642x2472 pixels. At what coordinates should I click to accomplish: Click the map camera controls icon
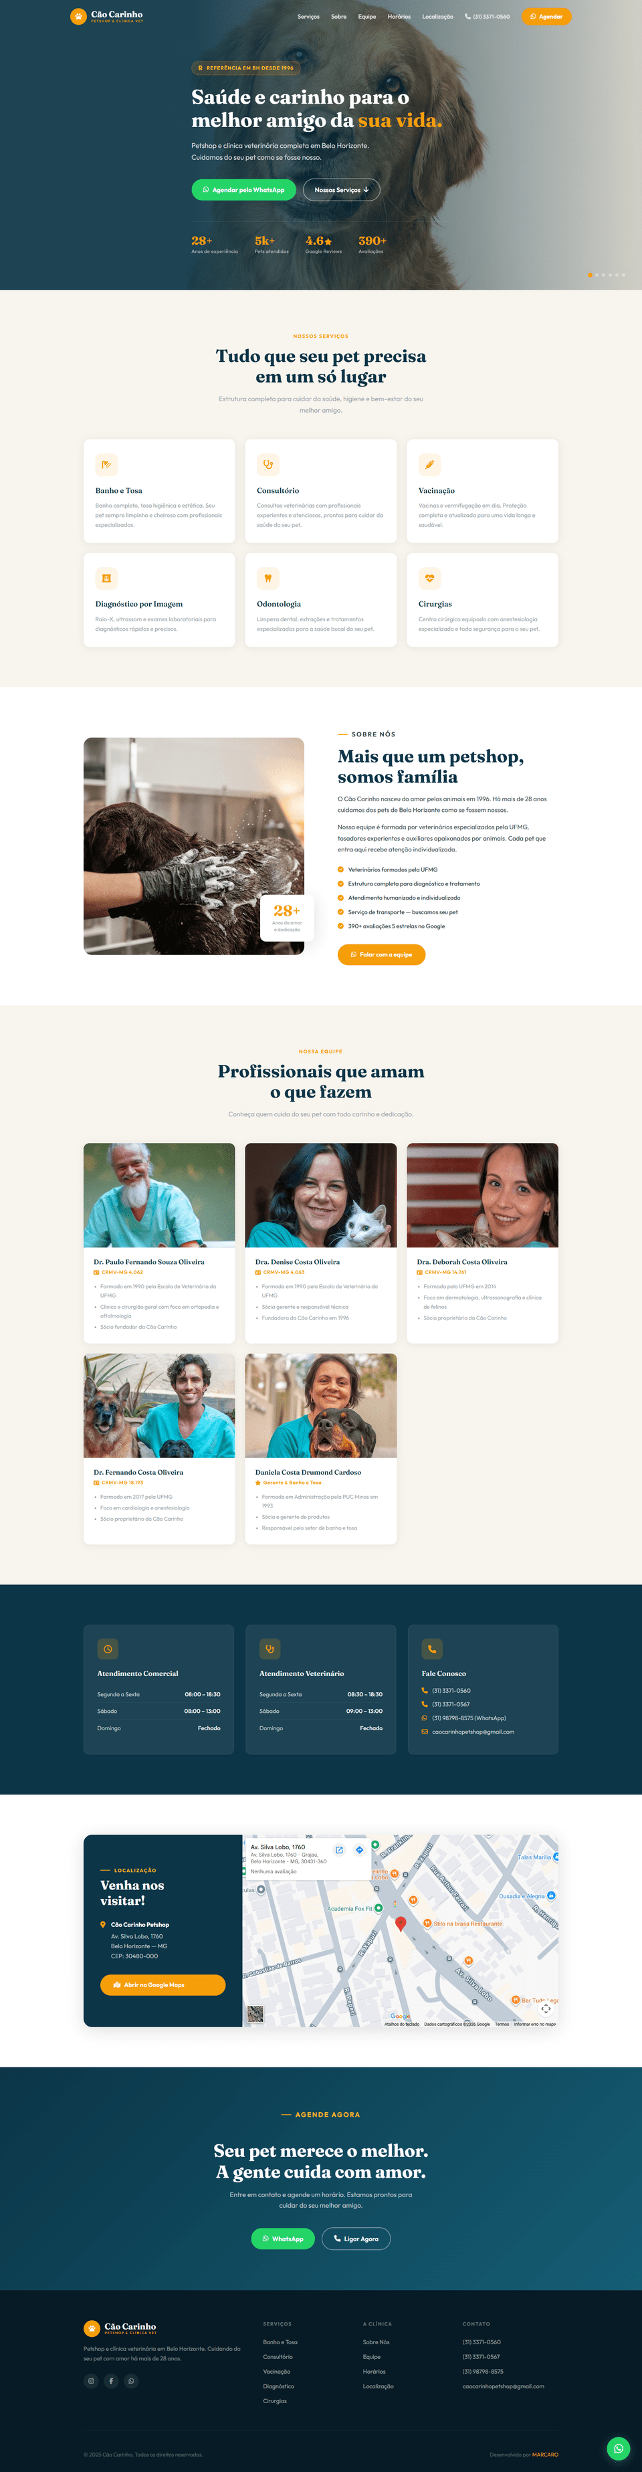[546, 2008]
